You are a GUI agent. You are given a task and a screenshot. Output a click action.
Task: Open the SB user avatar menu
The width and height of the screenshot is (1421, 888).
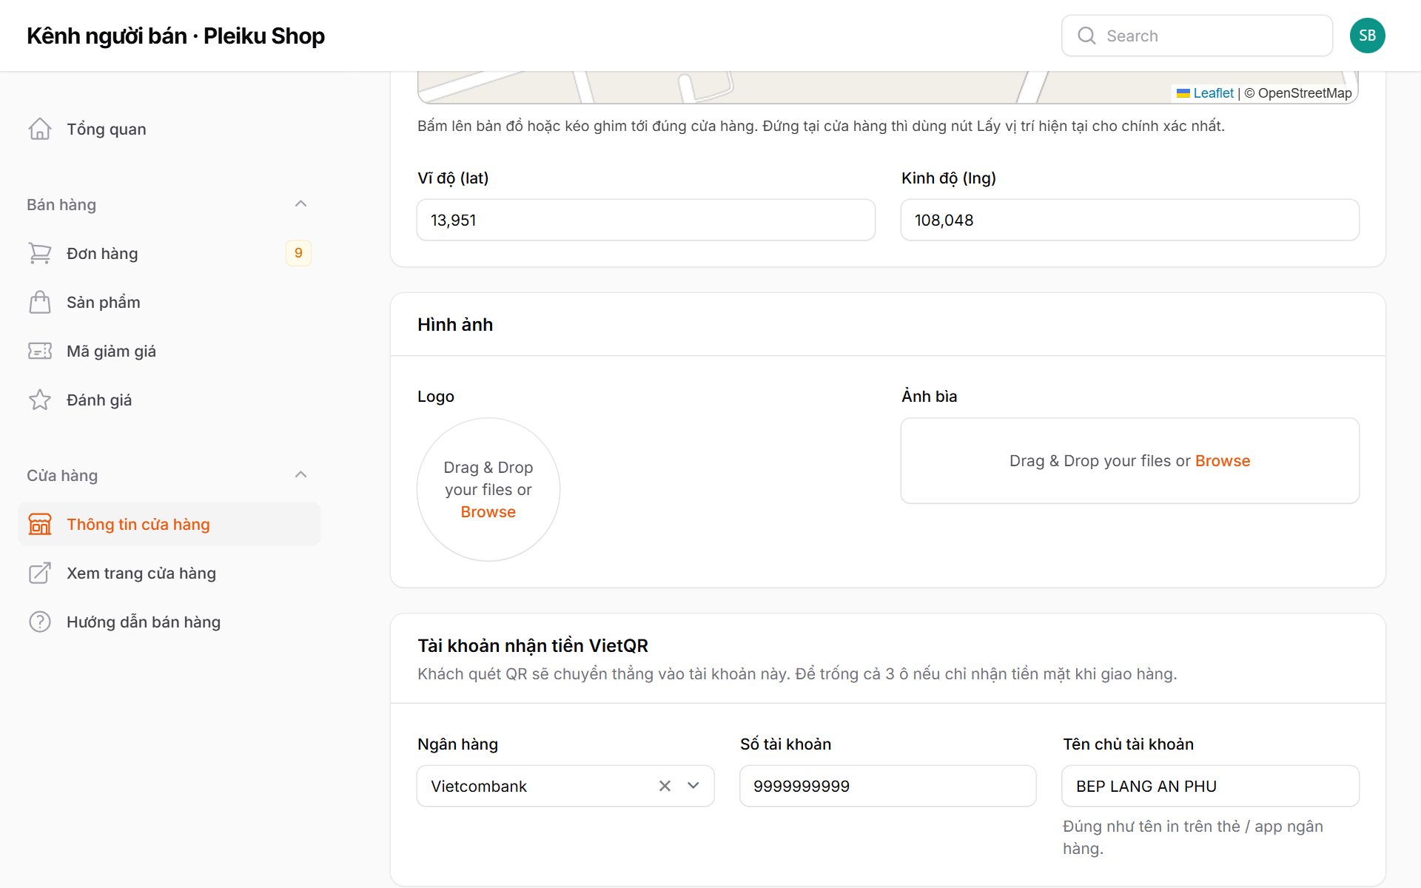[x=1367, y=36]
